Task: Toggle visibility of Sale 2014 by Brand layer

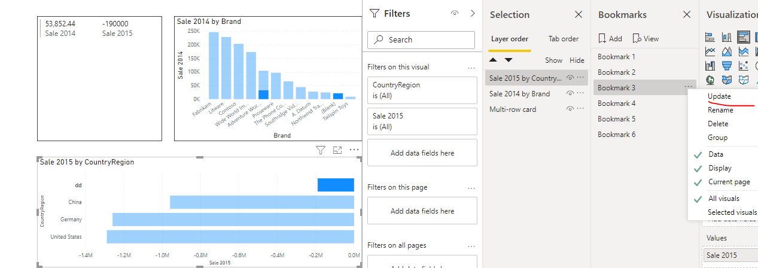Action: 570,93
